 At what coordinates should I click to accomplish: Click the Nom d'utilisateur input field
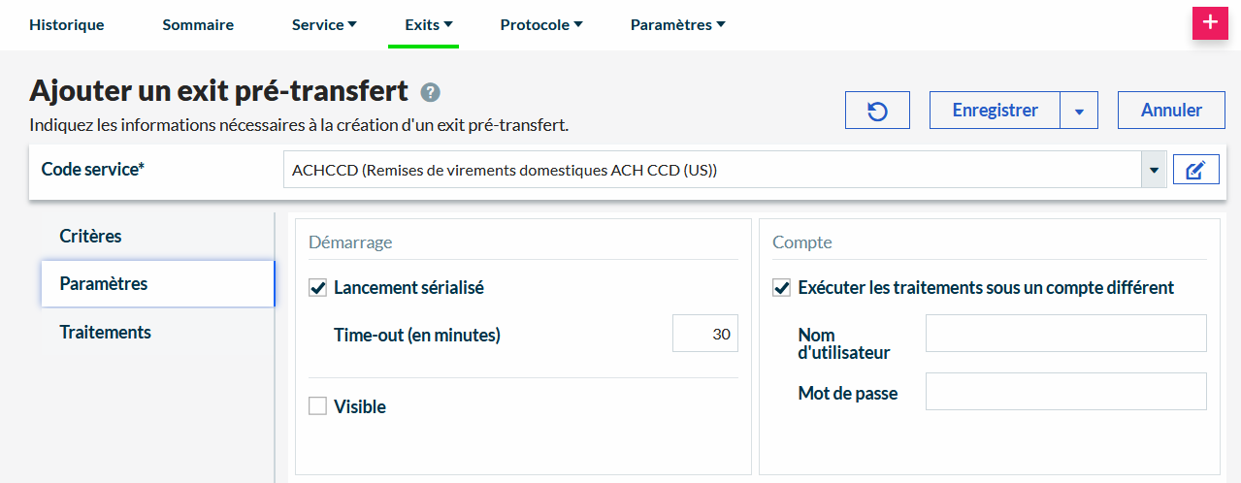tap(1065, 333)
